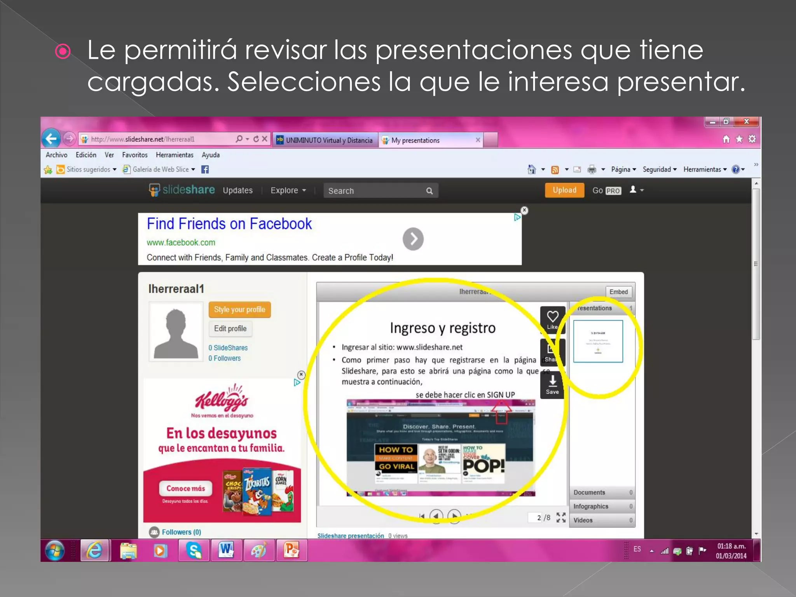Screen dimensions: 796x597
Task: Click the slide number field showing 2
Action: (535, 518)
